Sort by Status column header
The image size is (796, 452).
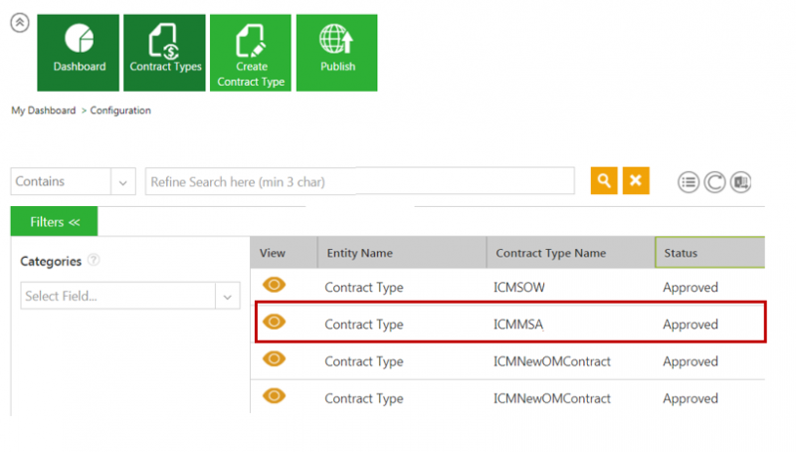(708, 253)
